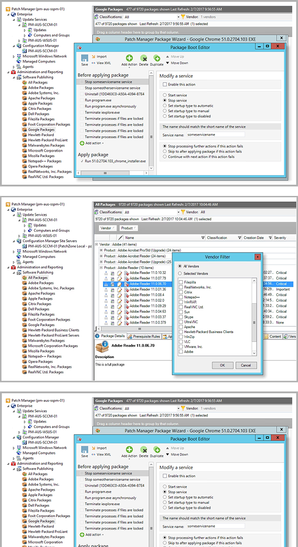This screenshot has height=547, width=298.
Task: Open Classifications dropdown next to 'Vendor: All'
Action: pos(178,212)
